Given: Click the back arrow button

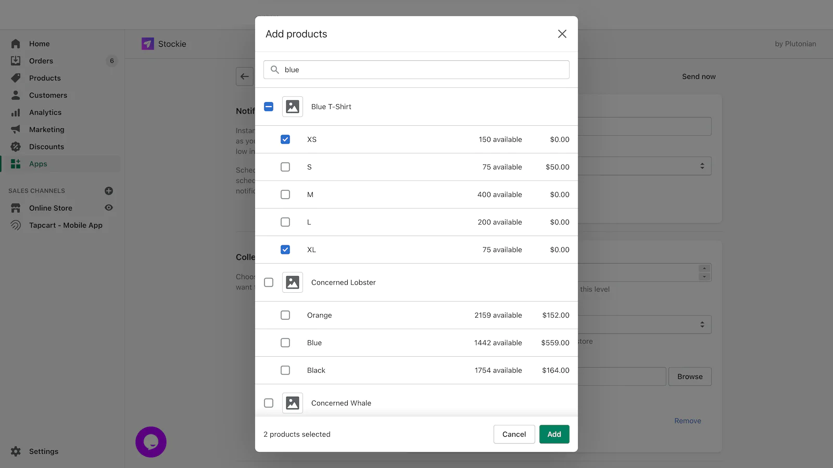Looking at the screenshot, I should pos(245,76).
